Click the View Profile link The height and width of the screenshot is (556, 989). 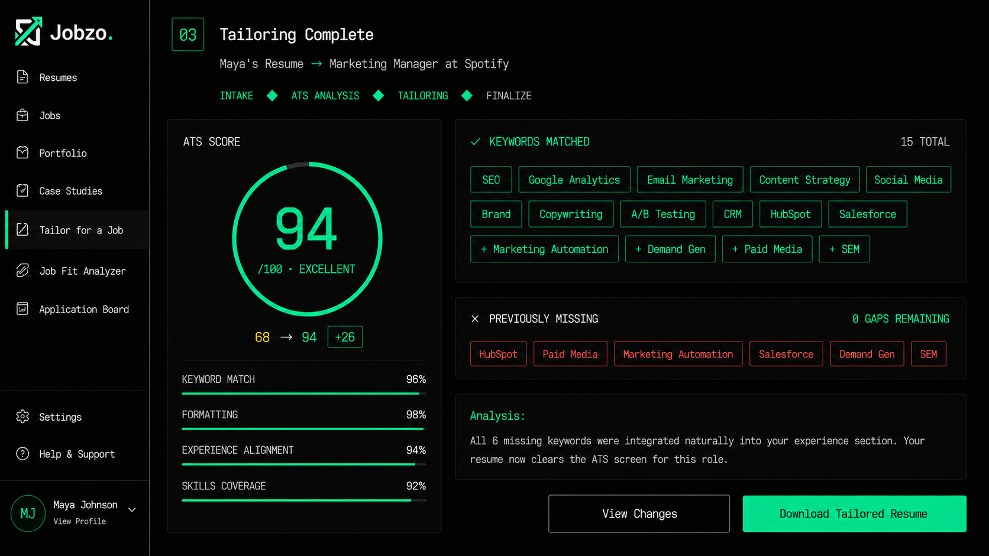(79, 521)
